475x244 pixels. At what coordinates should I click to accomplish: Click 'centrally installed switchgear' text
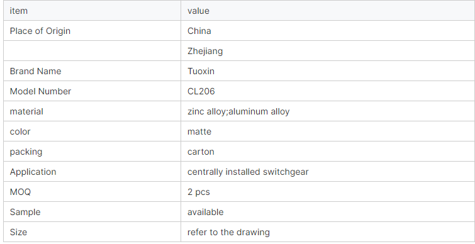(248, 172)
